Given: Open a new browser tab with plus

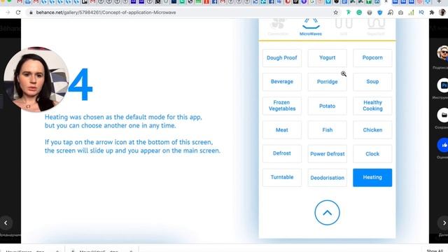Looking at the screenshot, I should [x=439, y=1].
